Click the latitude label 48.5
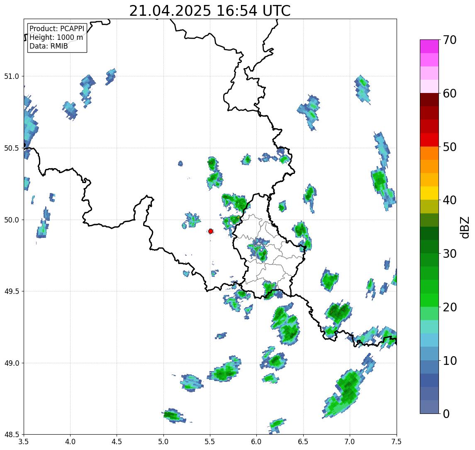Screen dimensions: 475x450 coord(12,435)
